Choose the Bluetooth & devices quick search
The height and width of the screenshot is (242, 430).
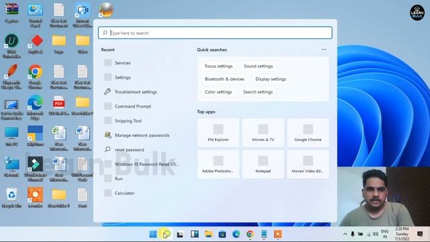224,79
